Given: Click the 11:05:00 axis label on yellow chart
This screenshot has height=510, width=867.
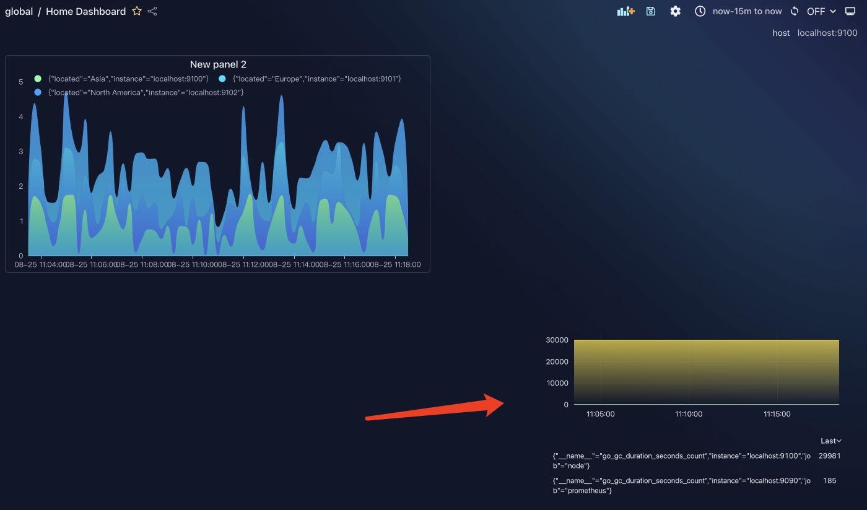Looking at the screenshot, I should (601, 414).
